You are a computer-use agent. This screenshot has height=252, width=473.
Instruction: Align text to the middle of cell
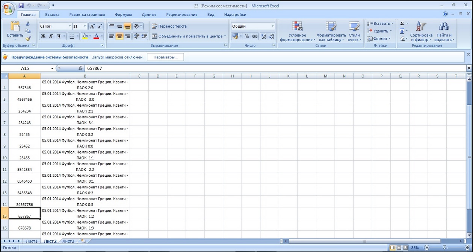(119, 26)
